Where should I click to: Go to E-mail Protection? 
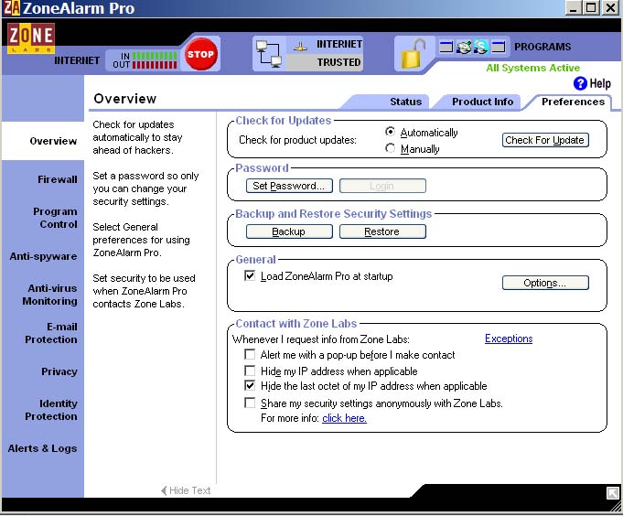51,333
